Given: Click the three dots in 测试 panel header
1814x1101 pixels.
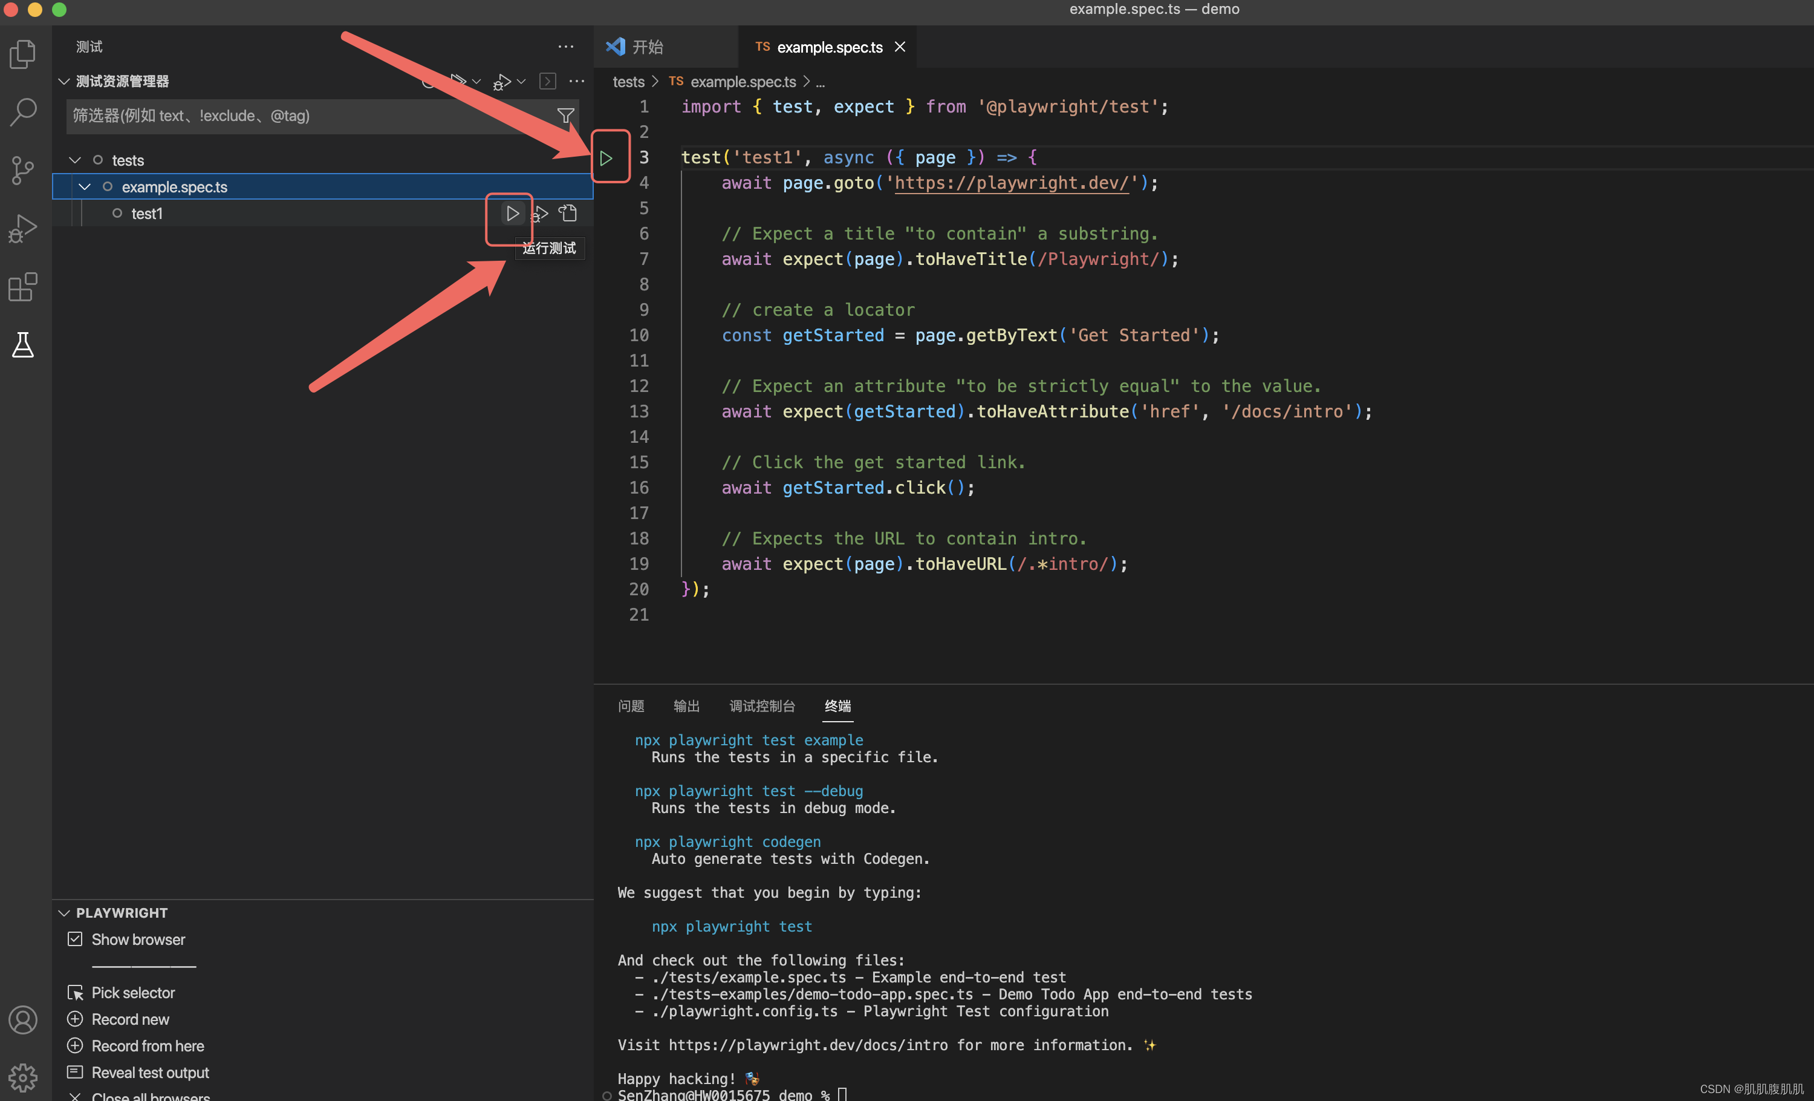Looking at the screenshot, I should 565,47.
